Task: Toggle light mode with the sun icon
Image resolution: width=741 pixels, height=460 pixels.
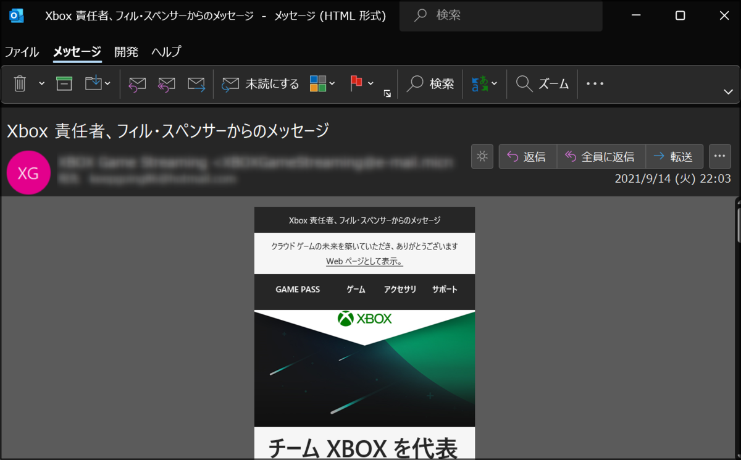Action: pos(482,156)
